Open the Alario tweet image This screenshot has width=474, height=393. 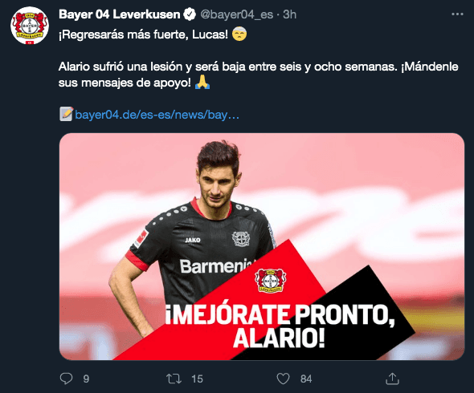click(262, 246)
